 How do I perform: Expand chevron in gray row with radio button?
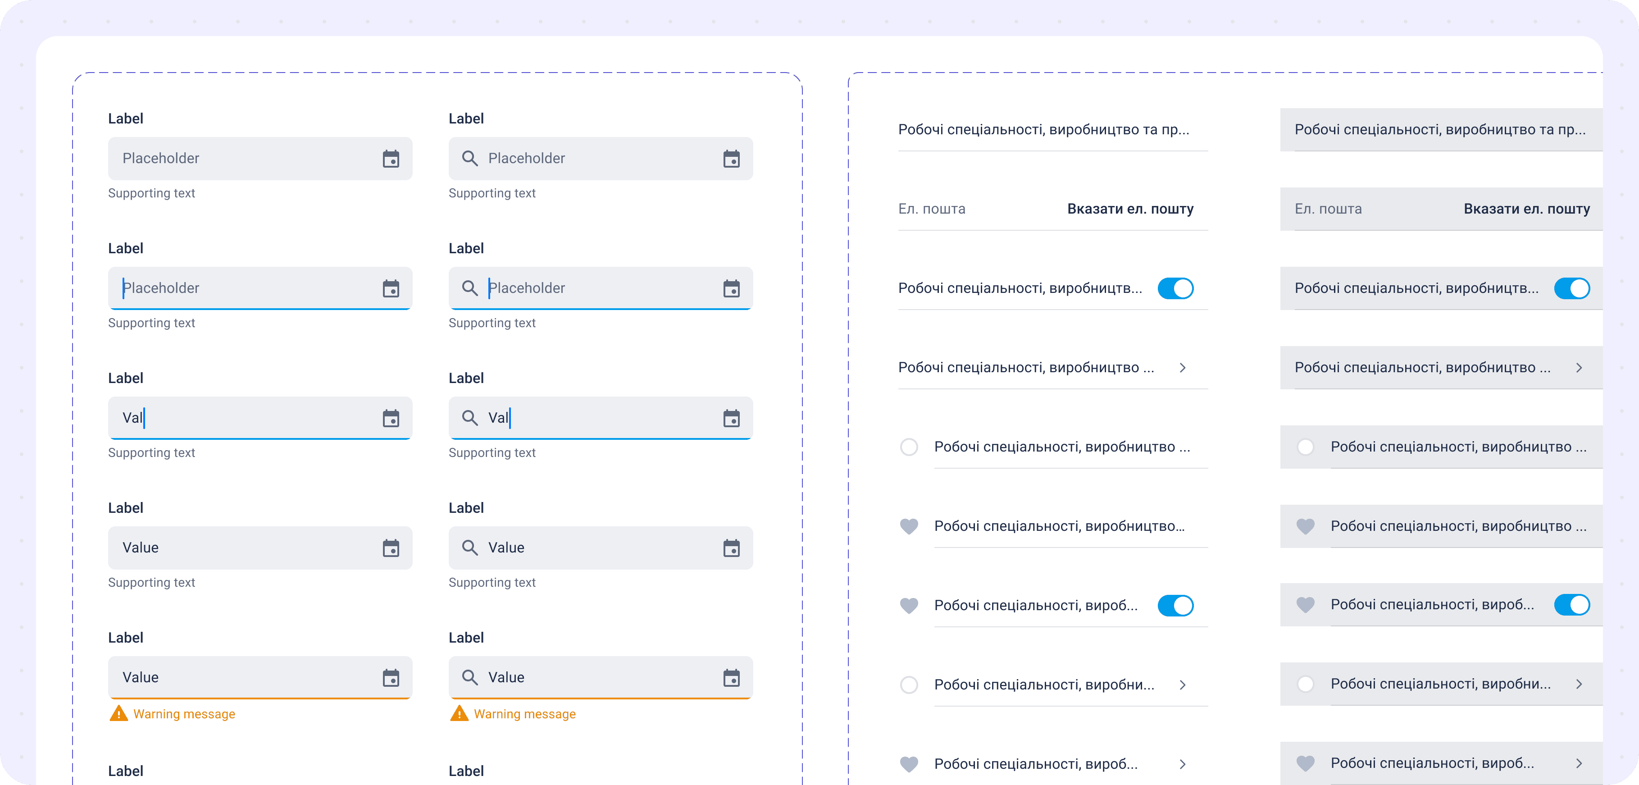coord(1579,685)
